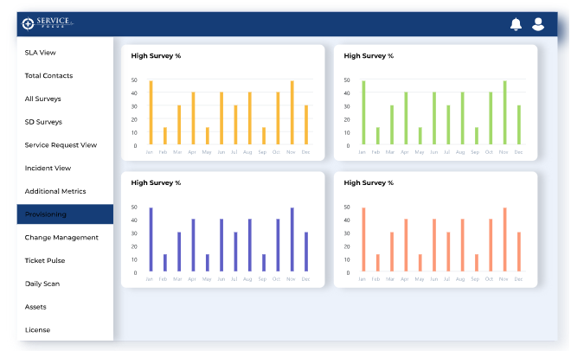Viewport: 571px width, 351px height.
Task: Click the purple chart's High Survey % title
Action: [156, 183]
